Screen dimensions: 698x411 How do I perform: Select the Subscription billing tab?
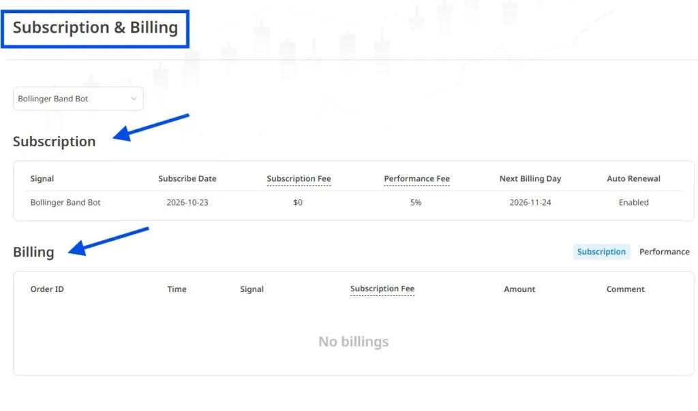pyautogui.click(x=601, y=252)
